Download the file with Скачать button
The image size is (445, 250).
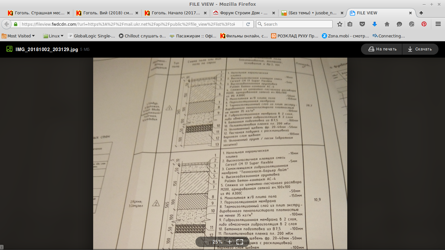[x=420, y=49]
